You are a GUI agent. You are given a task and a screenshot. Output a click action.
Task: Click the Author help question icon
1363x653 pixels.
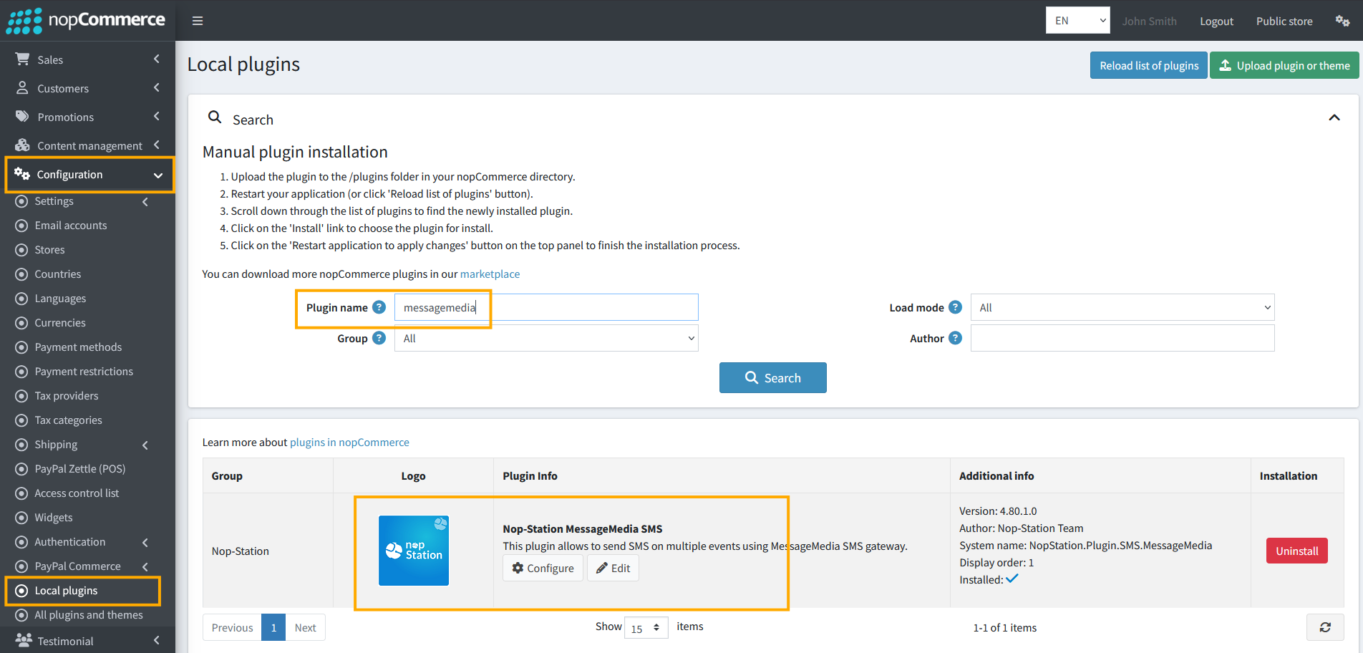(955, 338)
